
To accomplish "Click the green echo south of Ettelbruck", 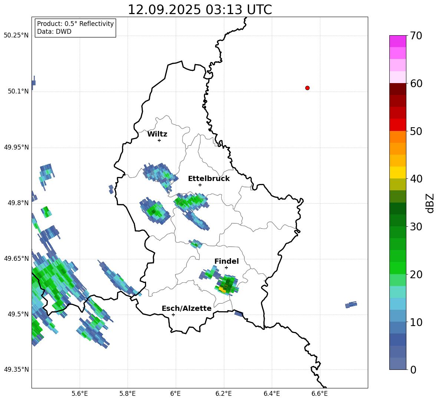I will coord(191,201).
